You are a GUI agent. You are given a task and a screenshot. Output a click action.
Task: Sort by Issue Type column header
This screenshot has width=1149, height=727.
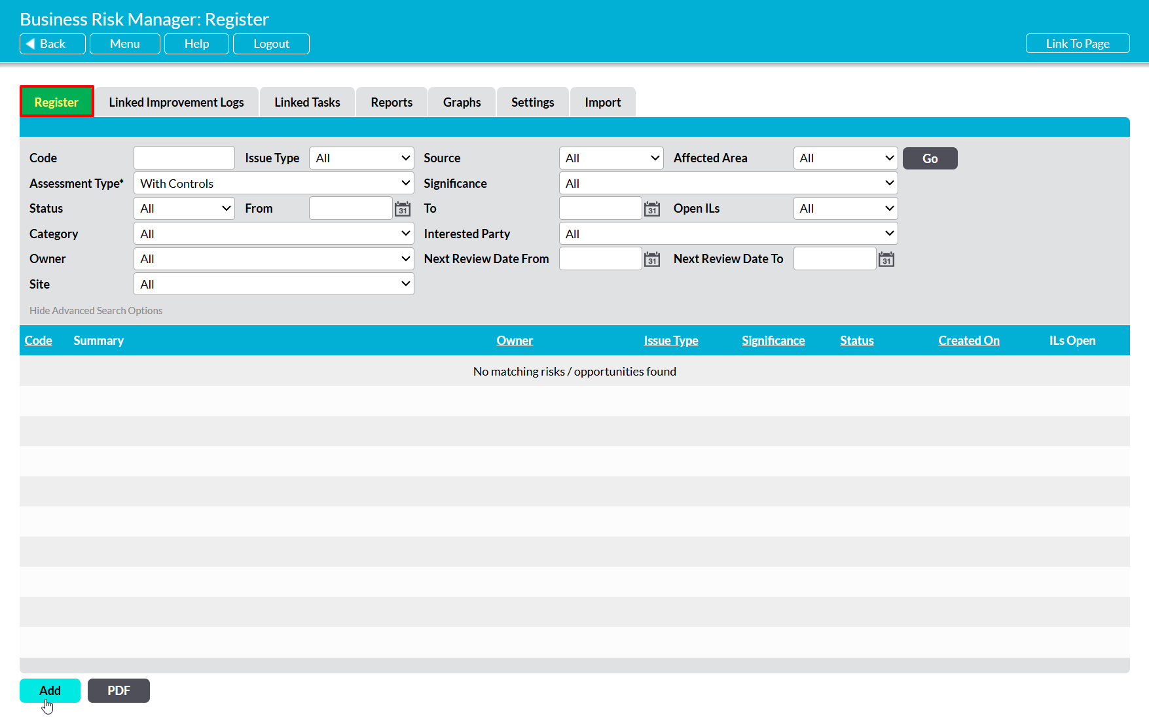tap(671, 341)
